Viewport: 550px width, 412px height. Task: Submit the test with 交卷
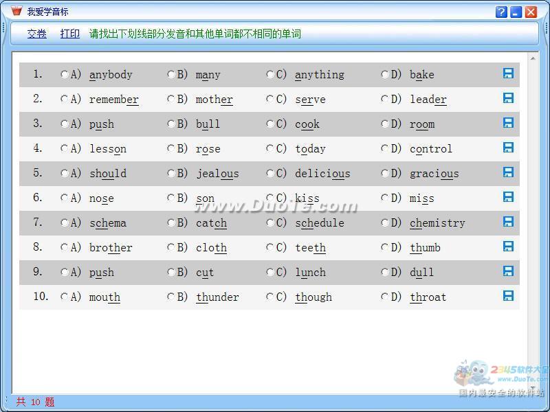click(37, 34)
